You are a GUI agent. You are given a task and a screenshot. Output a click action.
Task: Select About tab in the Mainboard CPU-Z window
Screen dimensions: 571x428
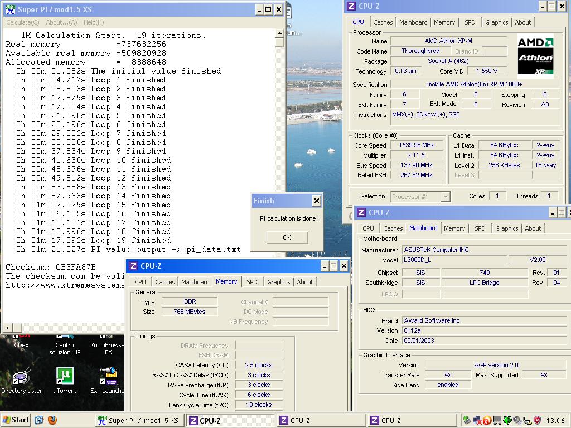click(533, 228)
